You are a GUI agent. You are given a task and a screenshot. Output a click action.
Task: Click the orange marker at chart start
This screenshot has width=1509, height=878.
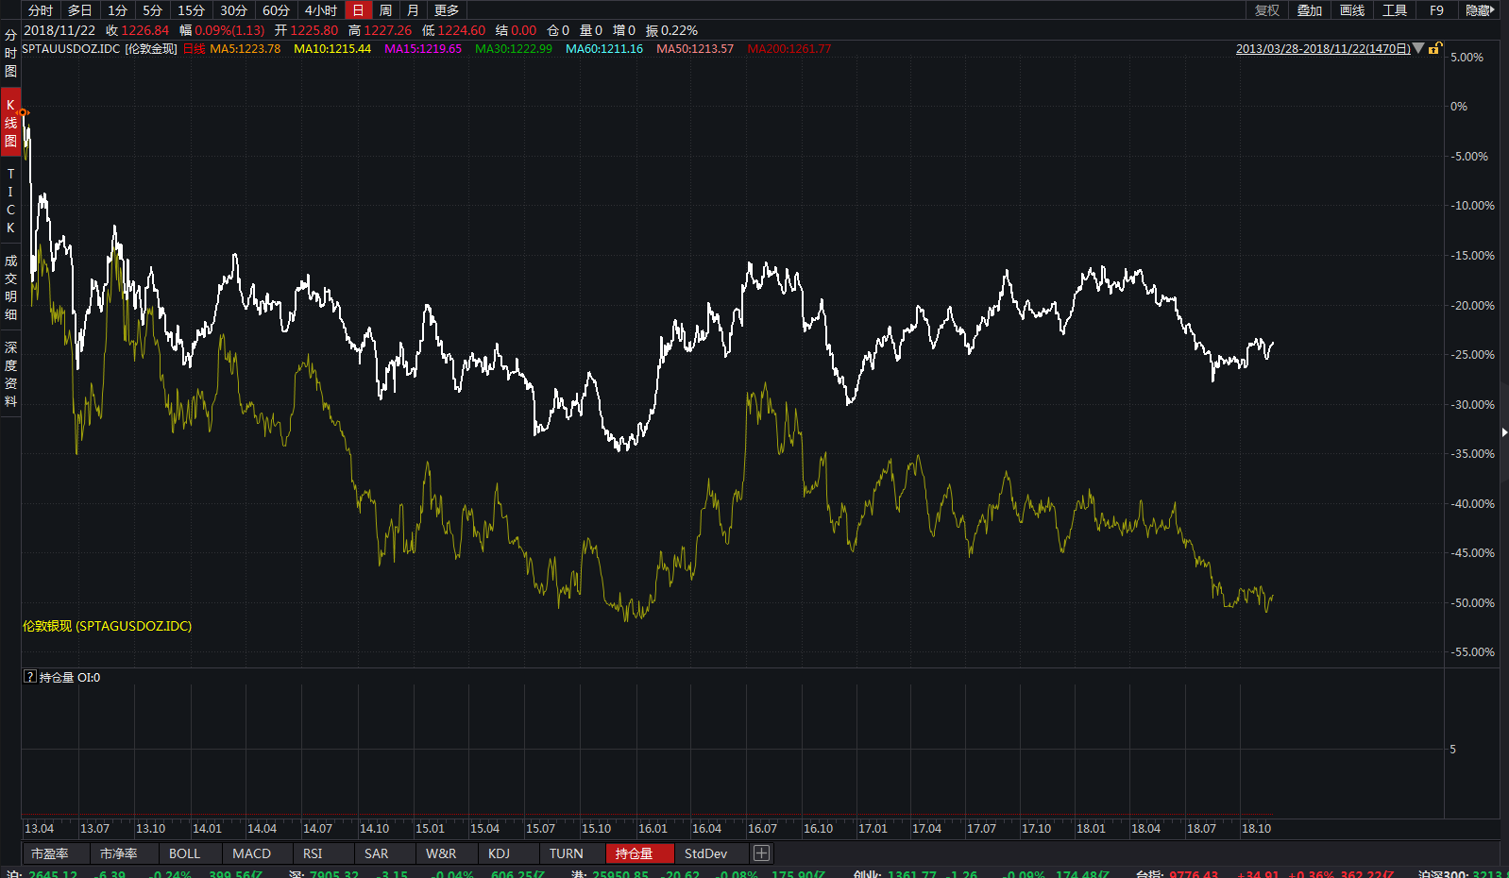tap(24, 112)
